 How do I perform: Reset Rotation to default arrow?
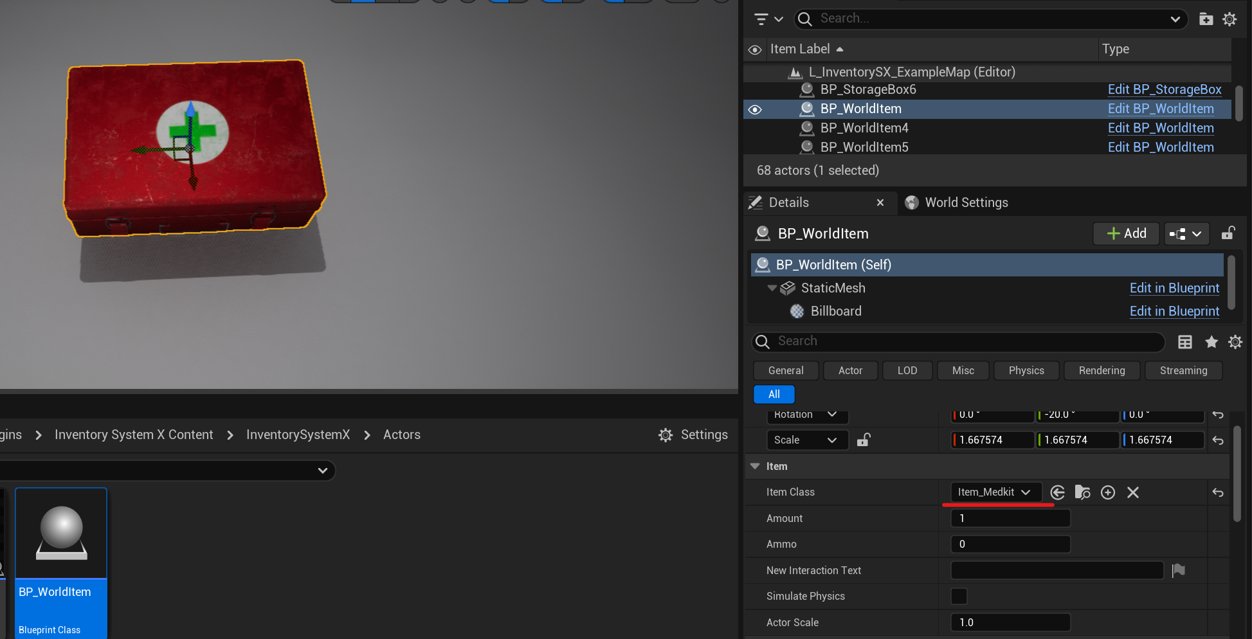(x=1218, y=415)
